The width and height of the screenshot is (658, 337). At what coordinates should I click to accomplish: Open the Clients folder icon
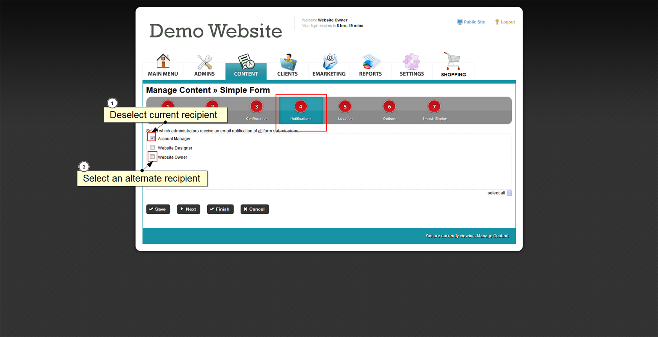point(287,62)
